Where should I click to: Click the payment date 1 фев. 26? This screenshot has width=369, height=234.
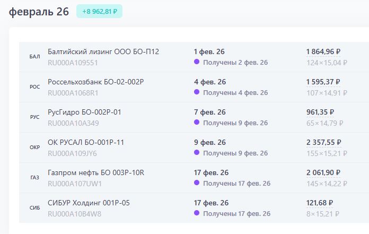pyautogui.click(x=209, y=52)
